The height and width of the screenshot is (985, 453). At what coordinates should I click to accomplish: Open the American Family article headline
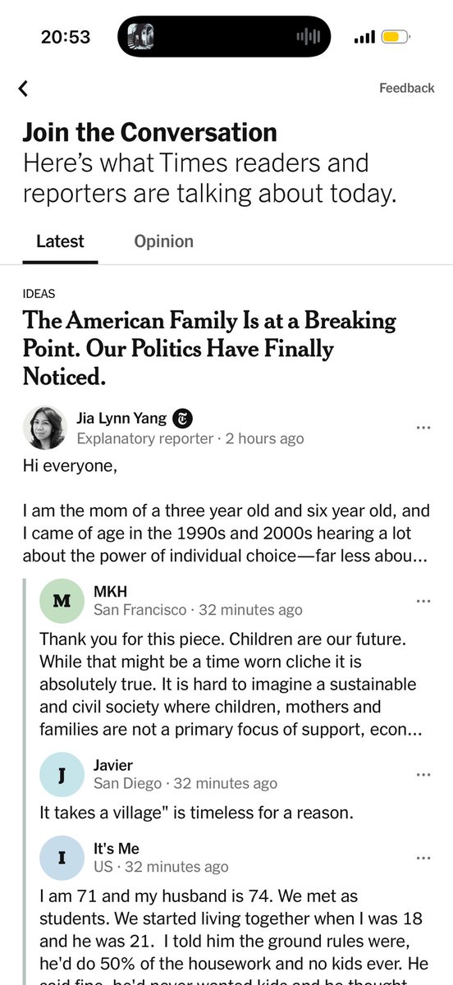click(209, 348)
